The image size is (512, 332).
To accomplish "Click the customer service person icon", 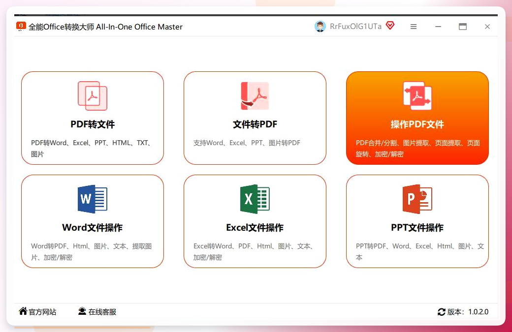I will pos(82,311).
